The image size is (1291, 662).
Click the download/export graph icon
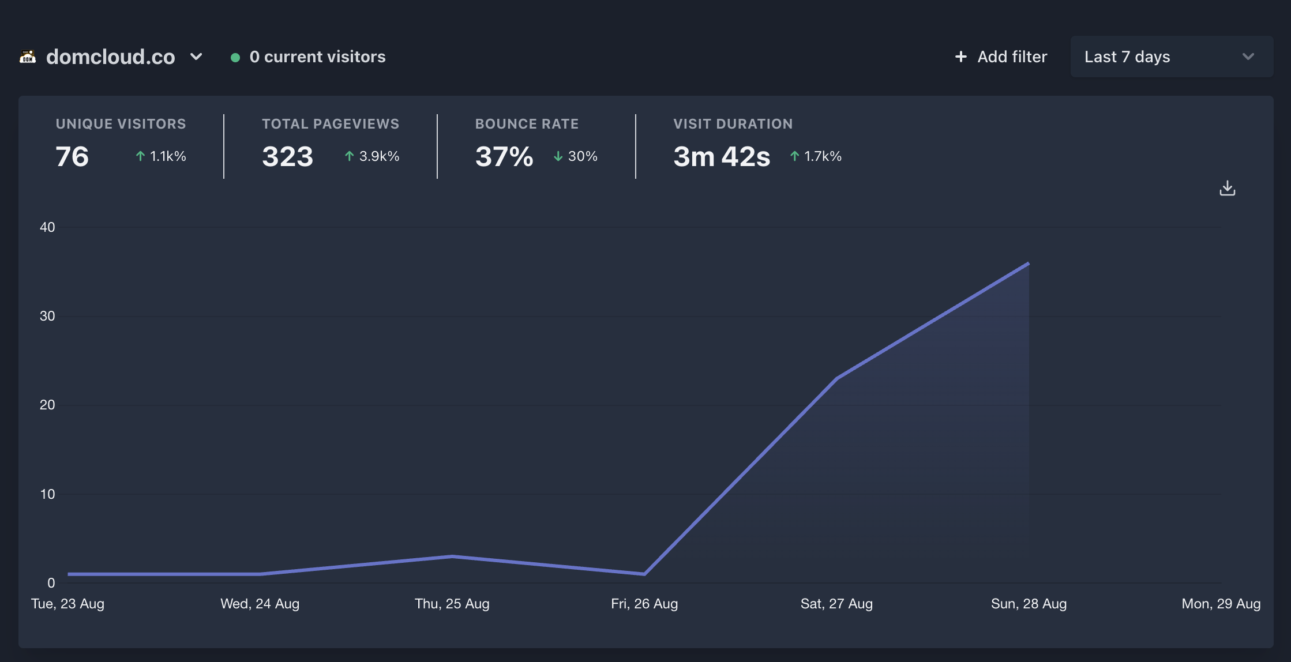point(1228,189)
